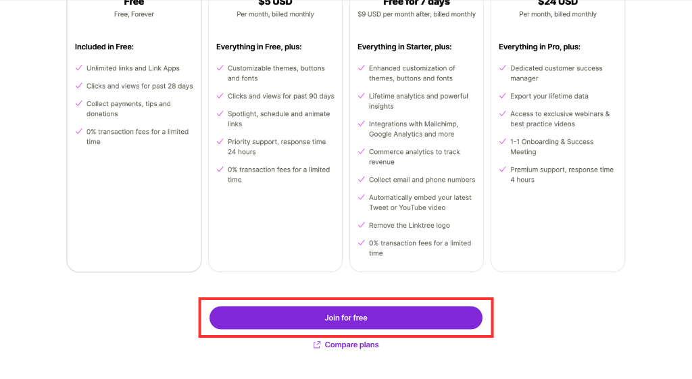The width and height of the screenshot is (692, 379).
Task: Click checkmark next to Customizable themes, buttons and fonts
Action: click(220, 68)
